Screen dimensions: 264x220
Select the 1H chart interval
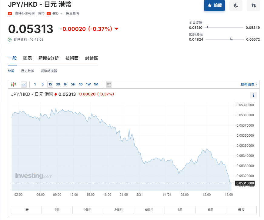click(65, 84)
